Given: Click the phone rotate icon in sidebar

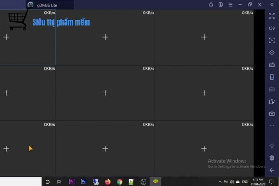Looking at the screenshot, I should pyautogui.click(x=272, y=77).
